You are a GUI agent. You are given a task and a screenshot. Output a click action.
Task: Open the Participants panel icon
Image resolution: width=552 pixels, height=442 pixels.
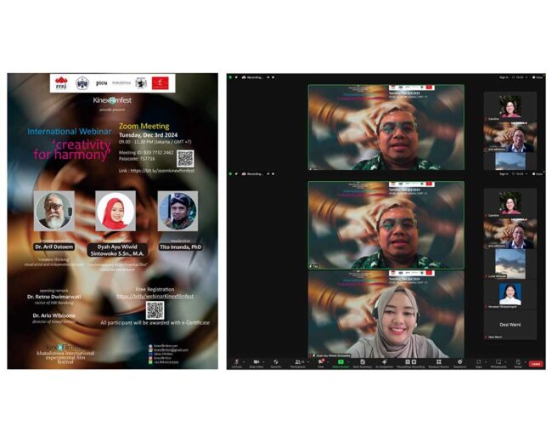298,361
